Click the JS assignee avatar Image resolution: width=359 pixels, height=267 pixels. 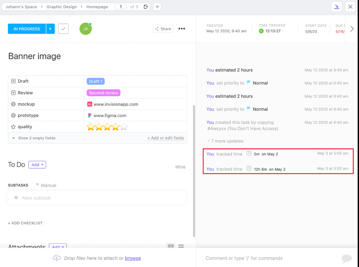(85, 29)
